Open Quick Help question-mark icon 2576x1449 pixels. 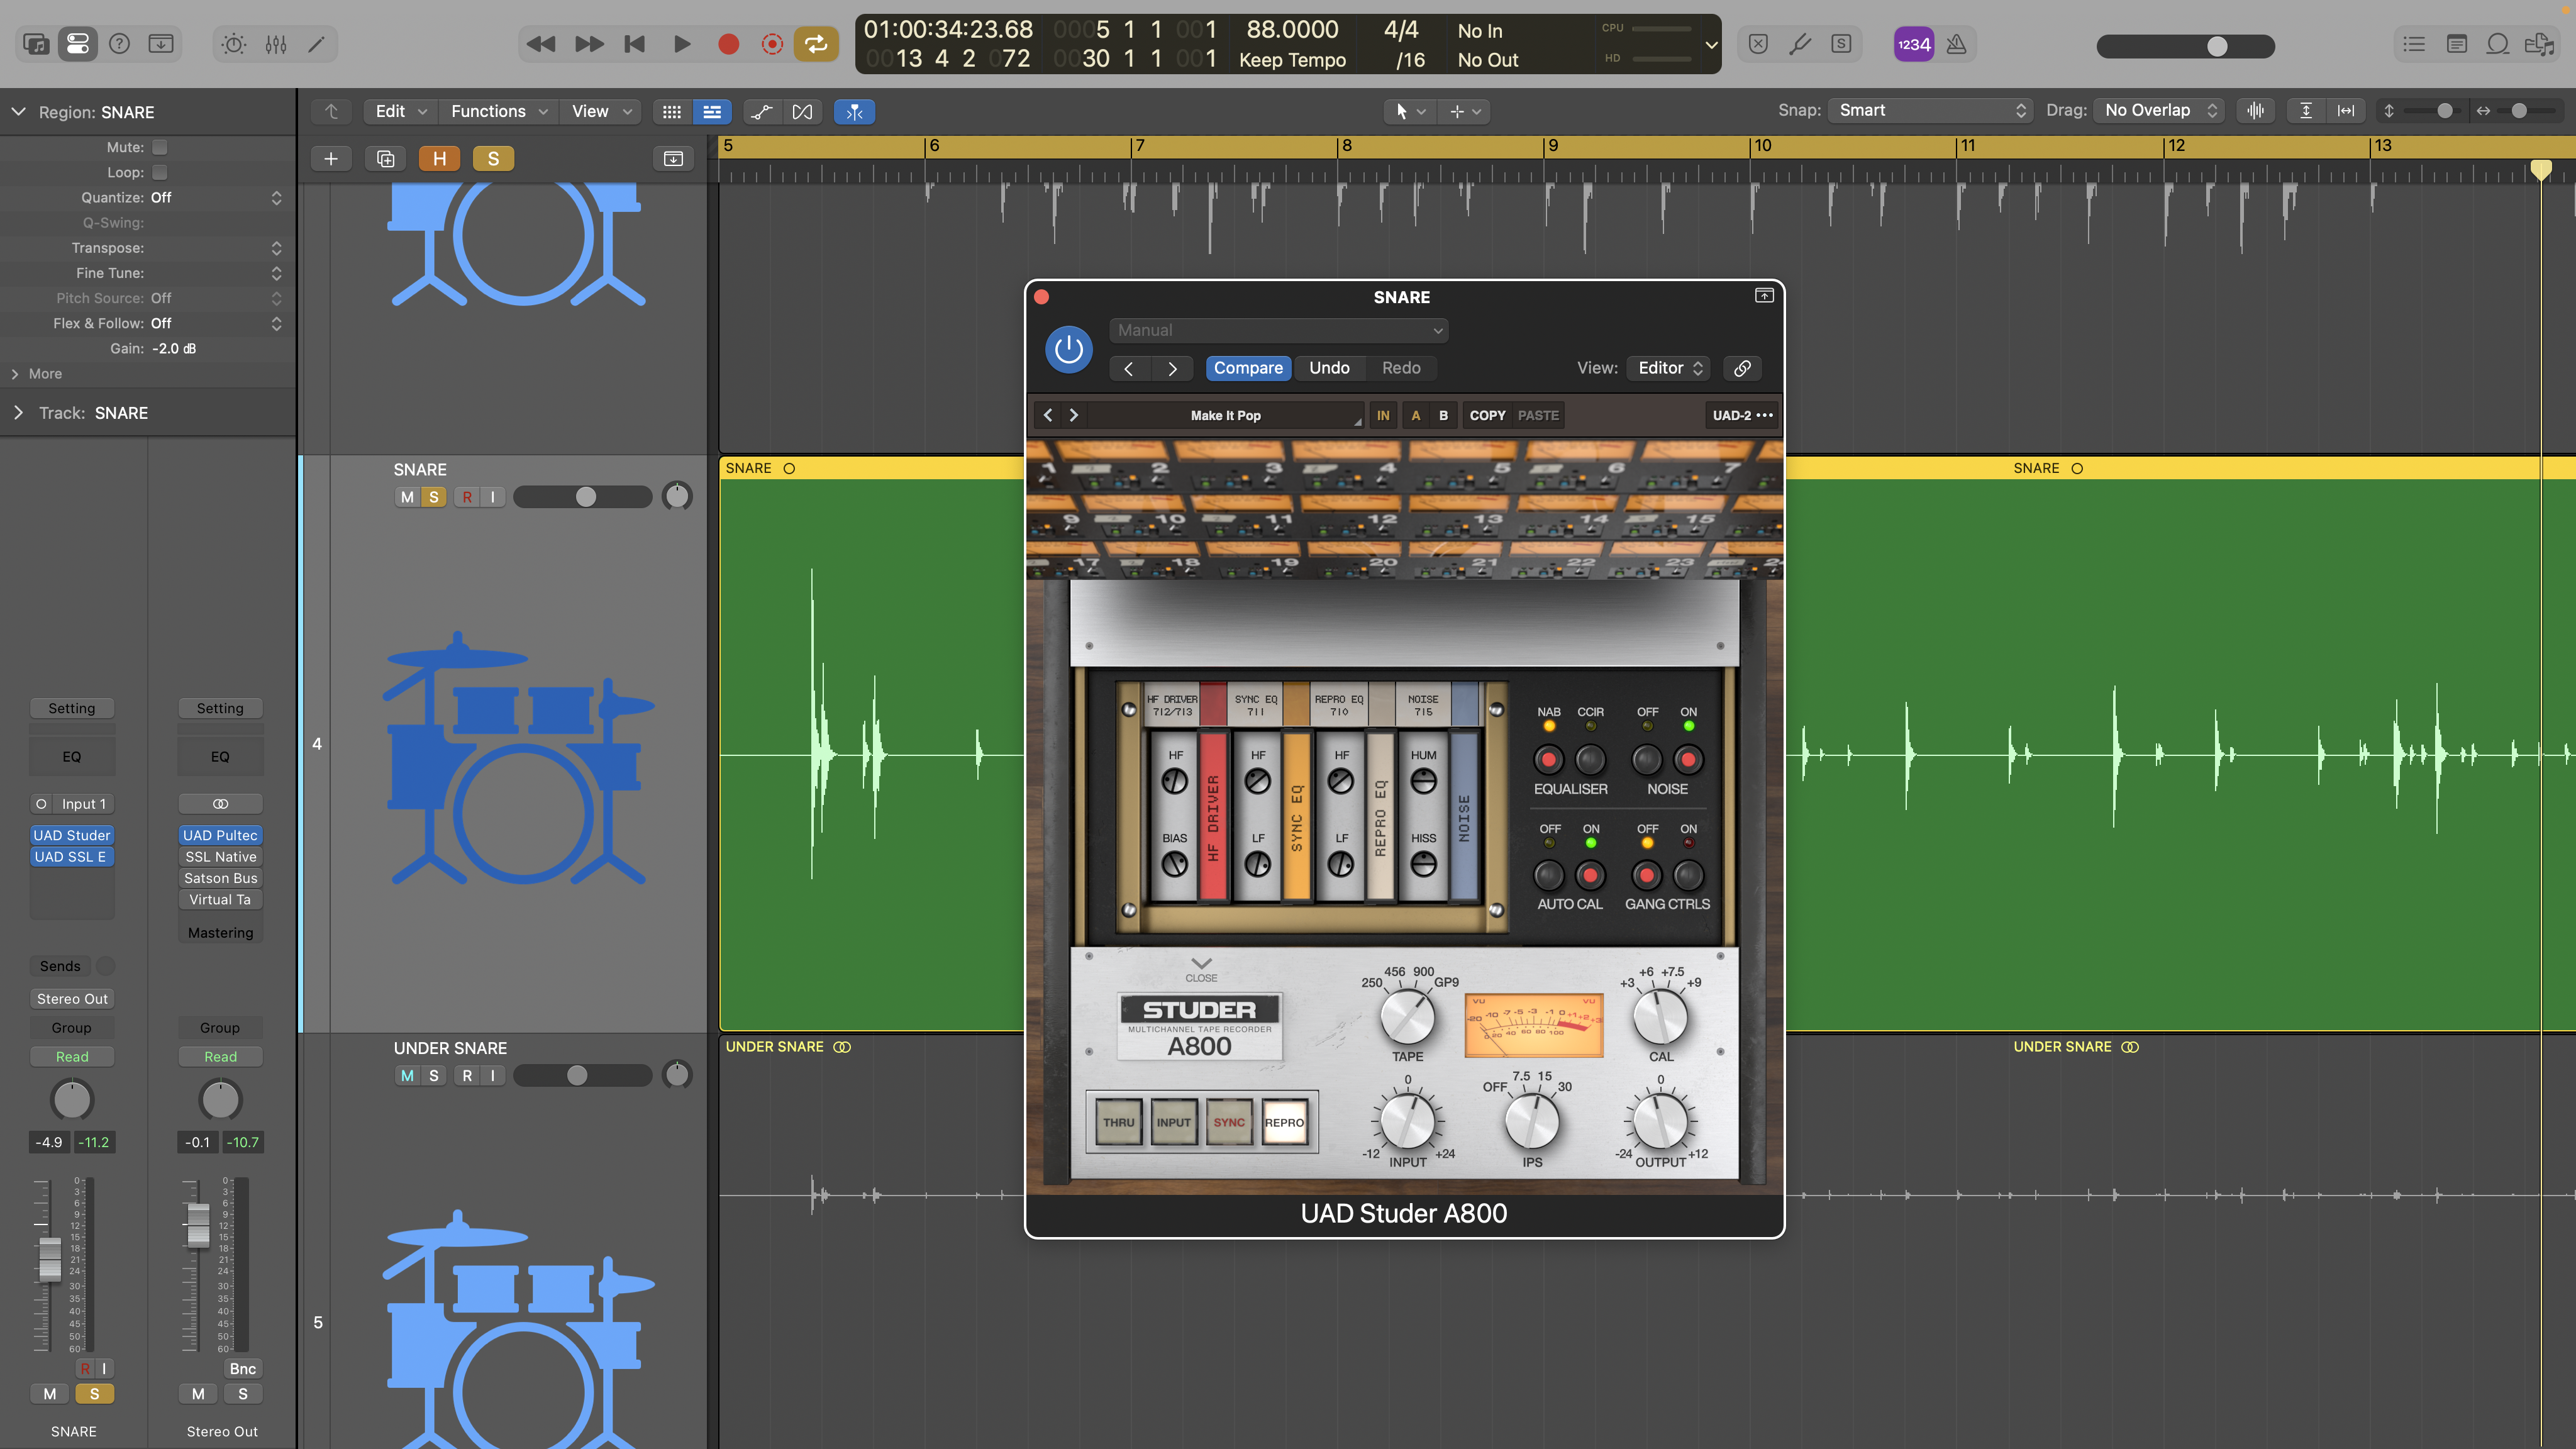pos(119,44)
